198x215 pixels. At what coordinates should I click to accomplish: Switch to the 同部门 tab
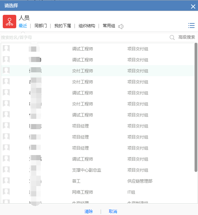click(40, 25)
